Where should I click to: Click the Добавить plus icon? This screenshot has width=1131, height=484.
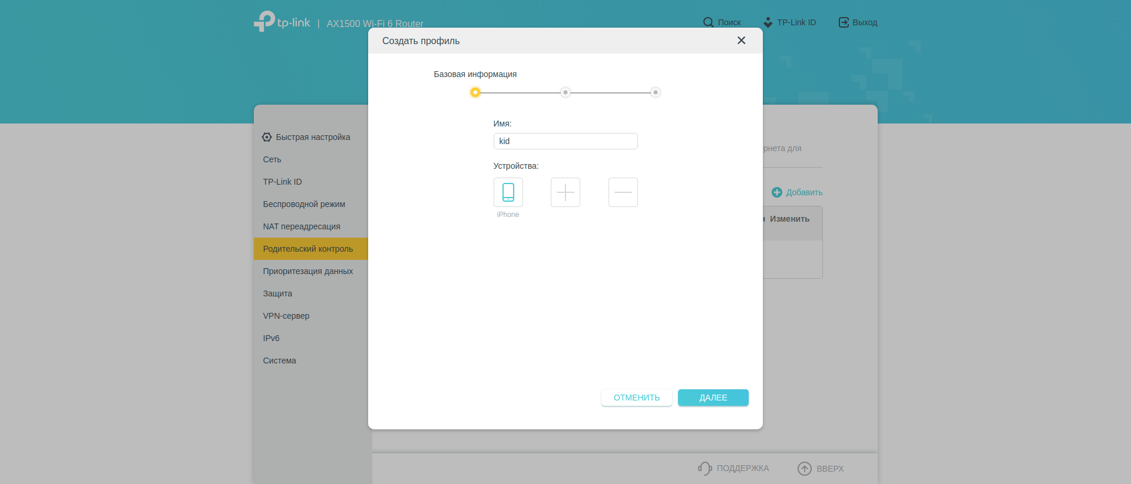point(776,192)
